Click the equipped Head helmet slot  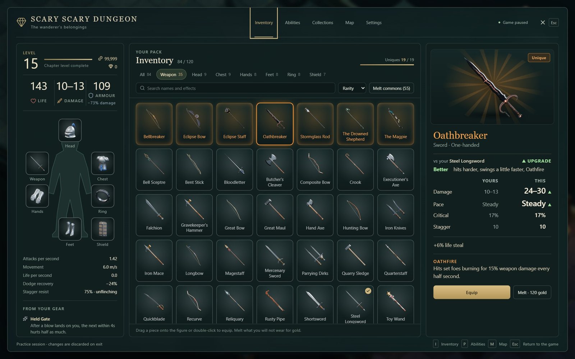(x=70, y=130)
